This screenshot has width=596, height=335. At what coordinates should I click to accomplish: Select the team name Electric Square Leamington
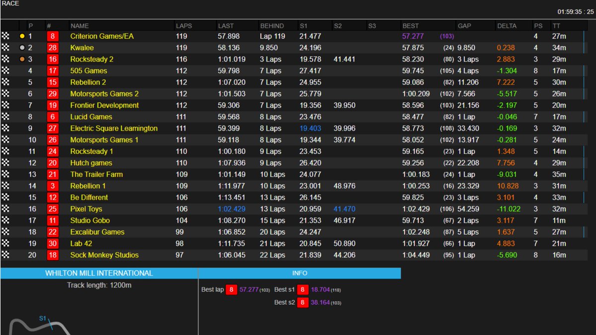pos(114,128)
